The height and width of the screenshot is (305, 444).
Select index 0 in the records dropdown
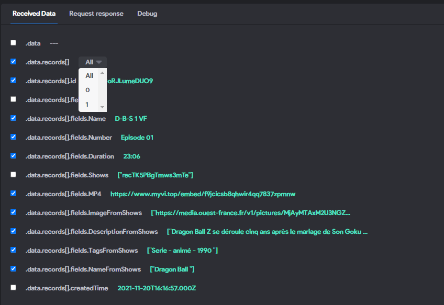(87, 90)
